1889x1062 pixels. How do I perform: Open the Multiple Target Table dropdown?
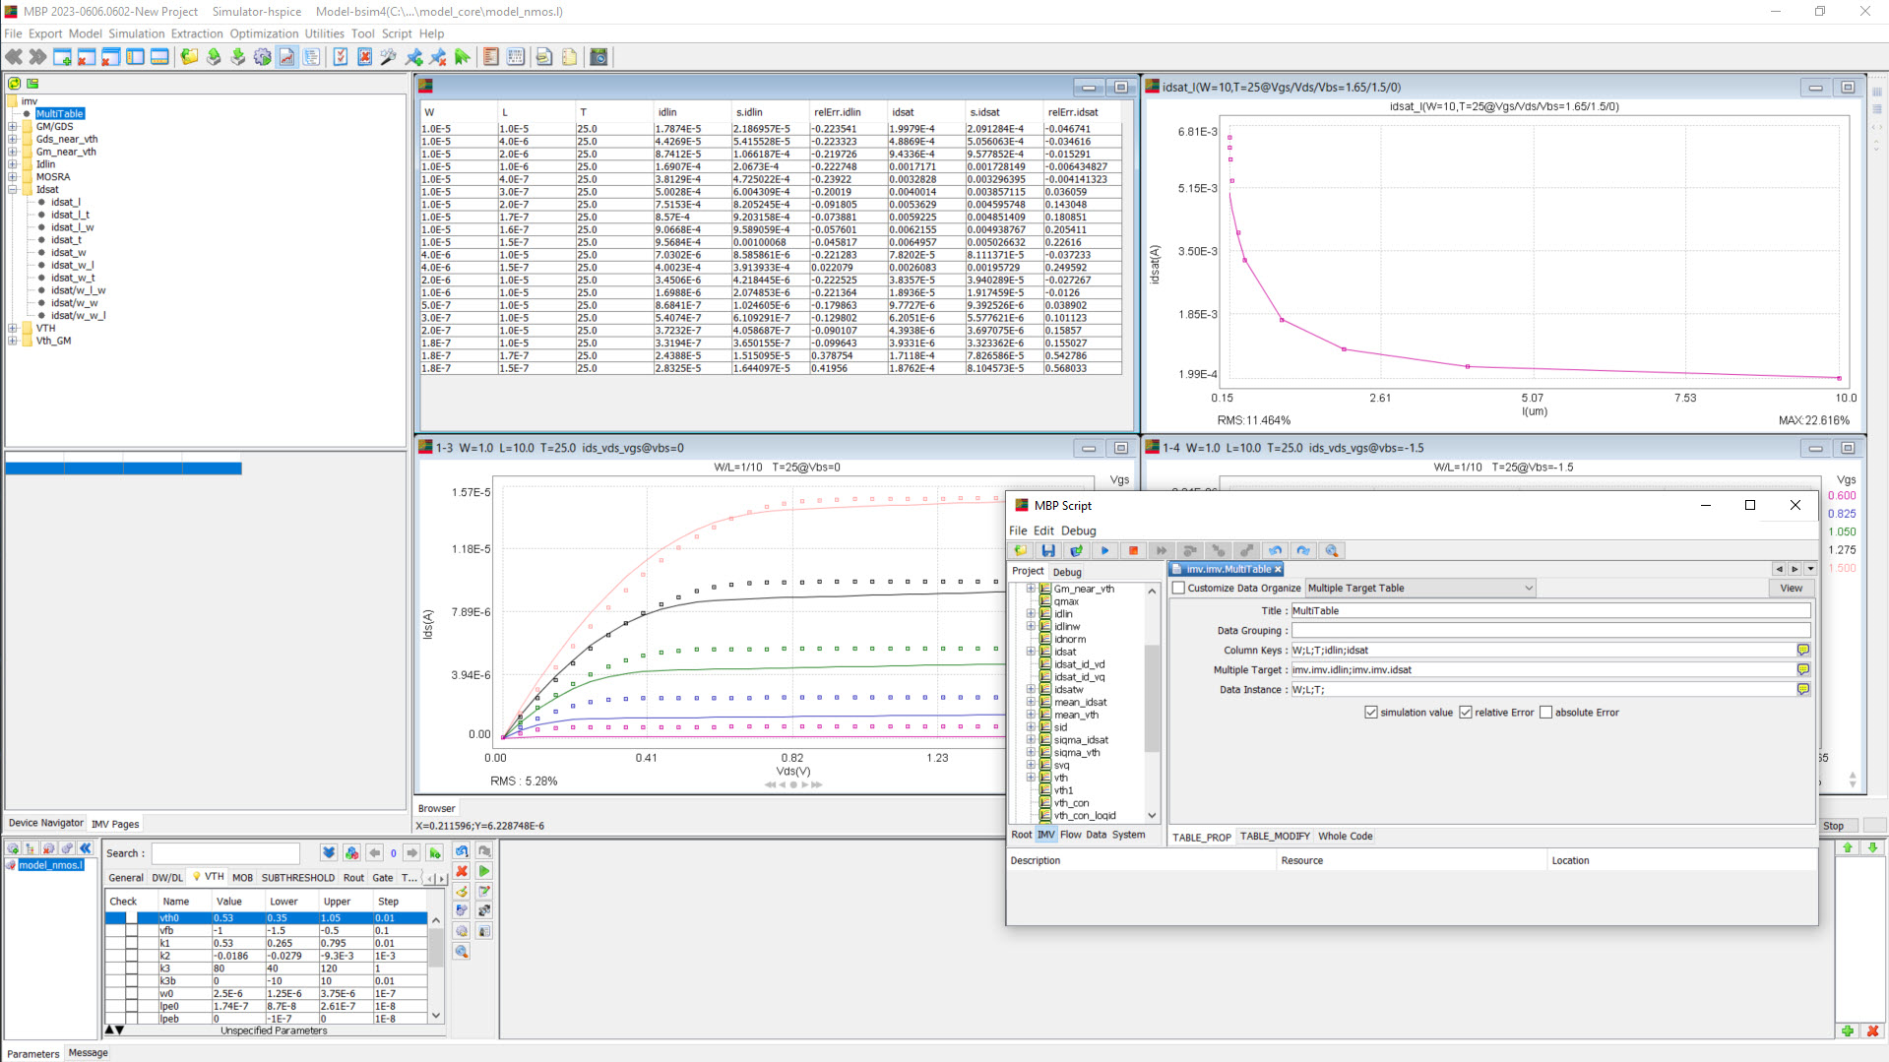pos(1527,588)
